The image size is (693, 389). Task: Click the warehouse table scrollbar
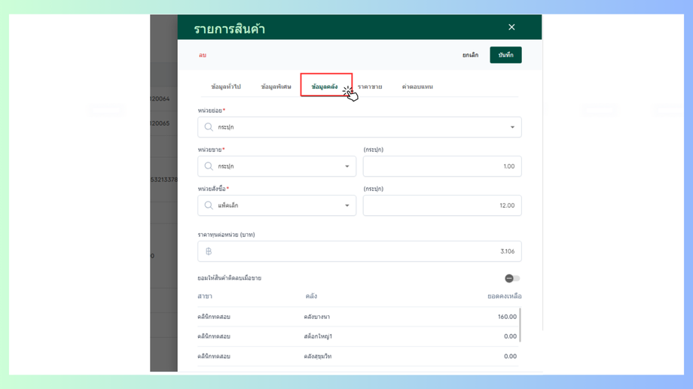point(520,325)
